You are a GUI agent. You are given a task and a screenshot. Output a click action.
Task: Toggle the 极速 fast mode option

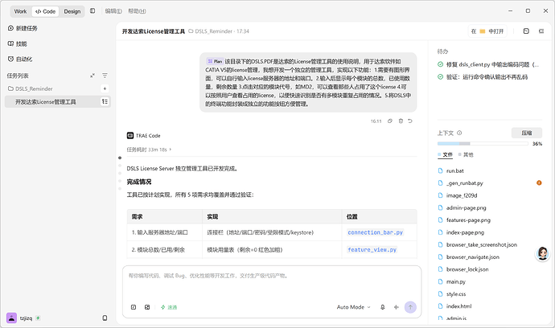pos(169,307)
